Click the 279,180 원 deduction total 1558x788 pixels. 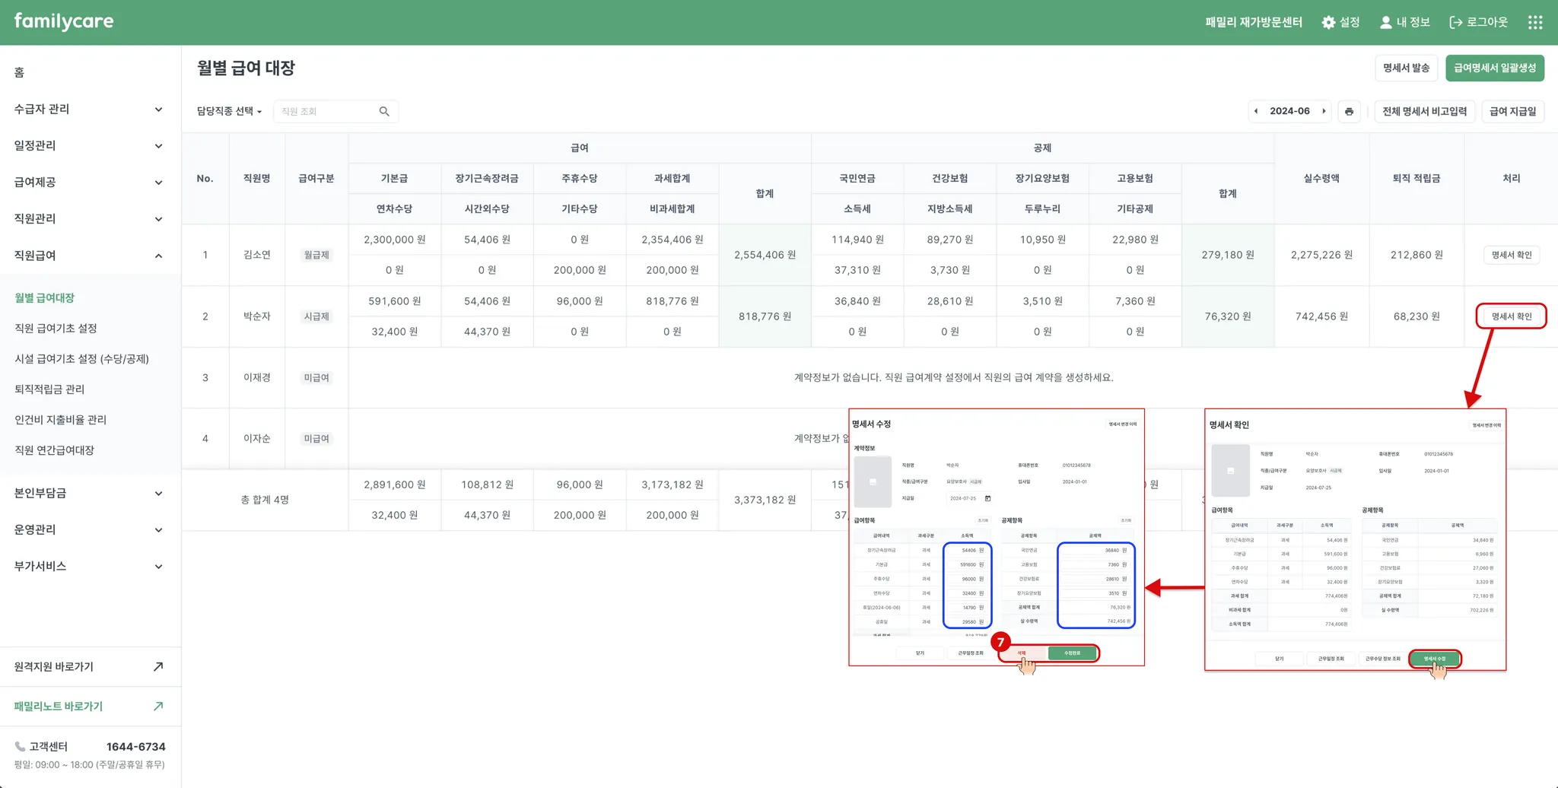click(x=1228, y=255)
